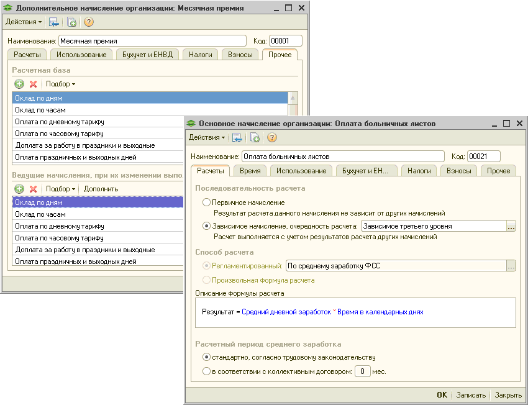Click OK button
The width and height of the screenshot is (528, 405).
point(442,395)
